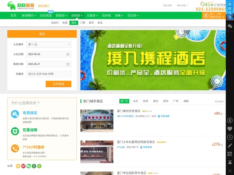Open 欣欣优选 blue sidebar banner
This screenshot has height=175, width=234.
(x=230, y=10)
